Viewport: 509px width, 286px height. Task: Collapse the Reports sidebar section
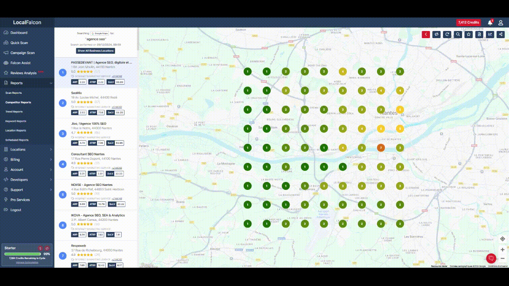click(x=27, y=83)
